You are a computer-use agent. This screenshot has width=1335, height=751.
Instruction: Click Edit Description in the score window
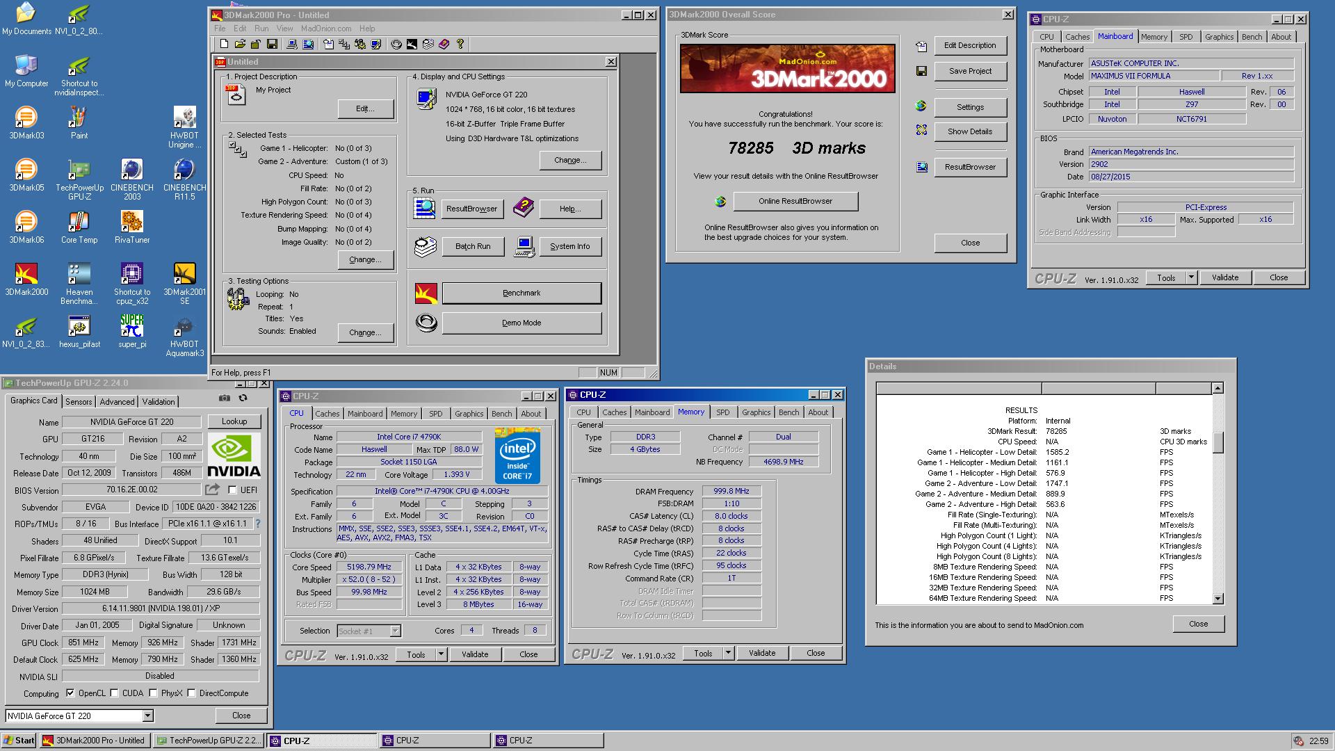[x=970, y=45]
